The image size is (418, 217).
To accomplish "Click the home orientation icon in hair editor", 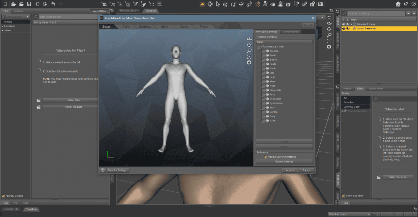I will [249, 63].
